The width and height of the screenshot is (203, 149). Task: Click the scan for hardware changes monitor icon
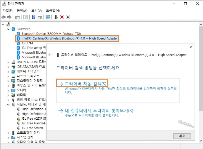pos(48,17)
